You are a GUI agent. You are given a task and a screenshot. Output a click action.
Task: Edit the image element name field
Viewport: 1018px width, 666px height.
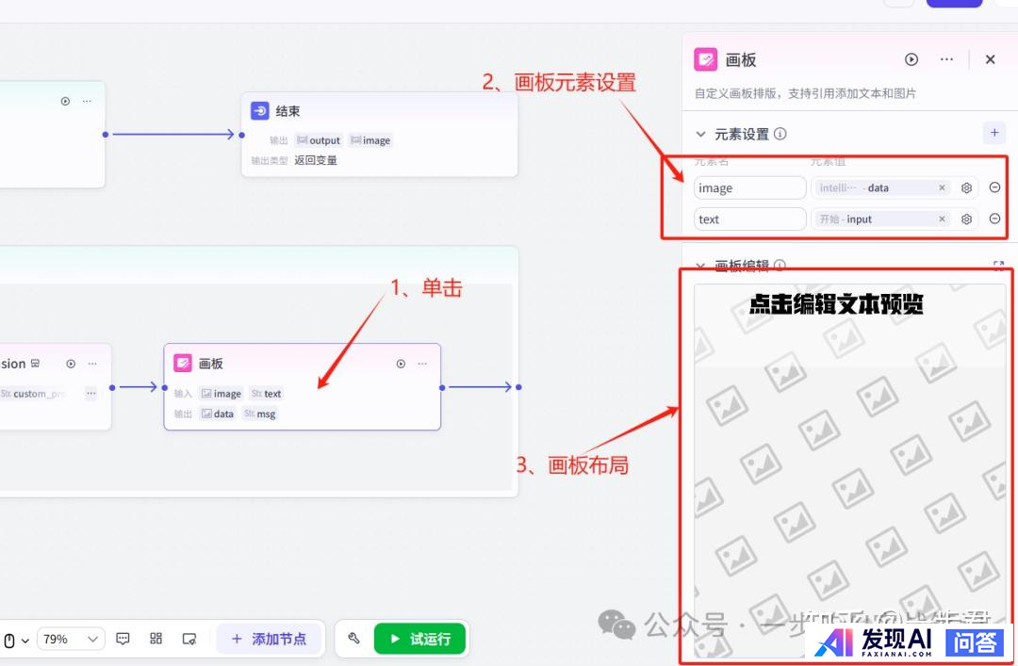click(750, 188)
